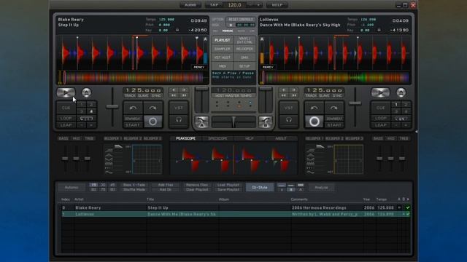Click the Remove Files button

(x=197, y=185)
